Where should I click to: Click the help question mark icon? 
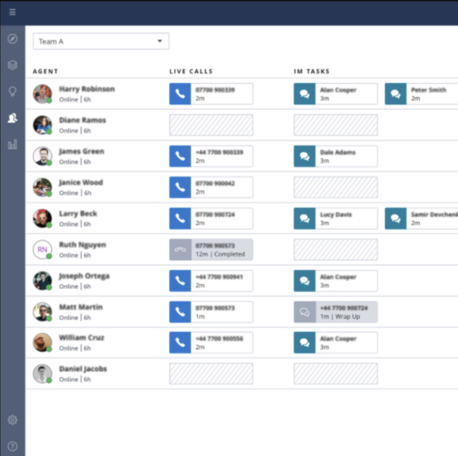(13, 446)
